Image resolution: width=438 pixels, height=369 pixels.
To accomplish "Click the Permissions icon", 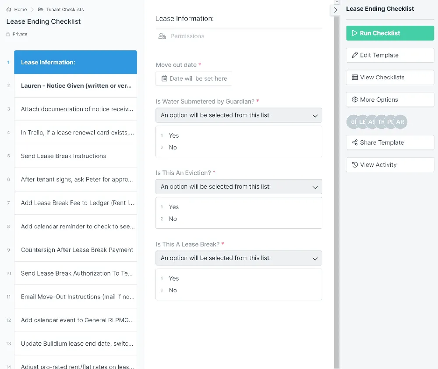I will click(162, 36).
